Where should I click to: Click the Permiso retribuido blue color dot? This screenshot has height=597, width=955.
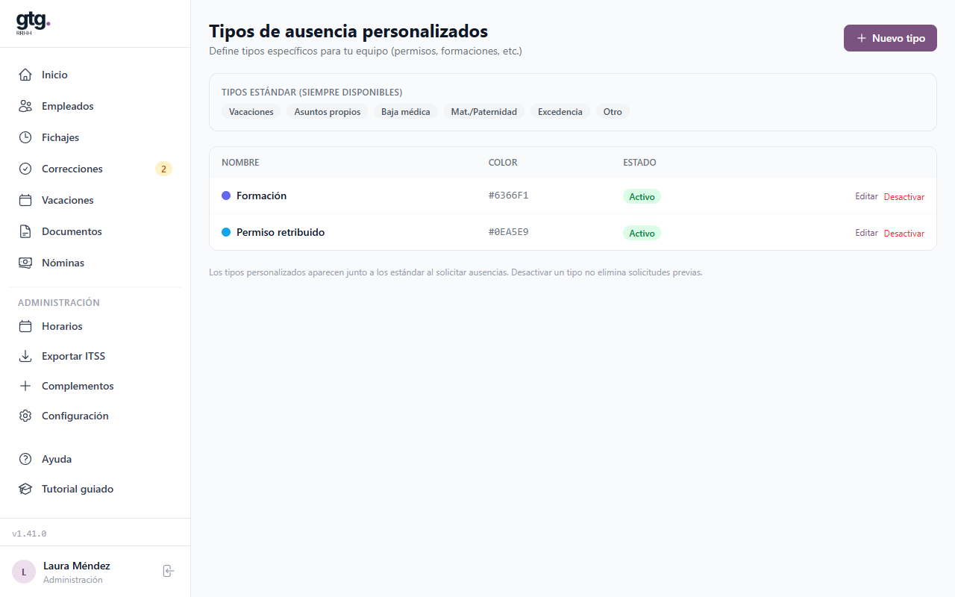click(226, 232)
